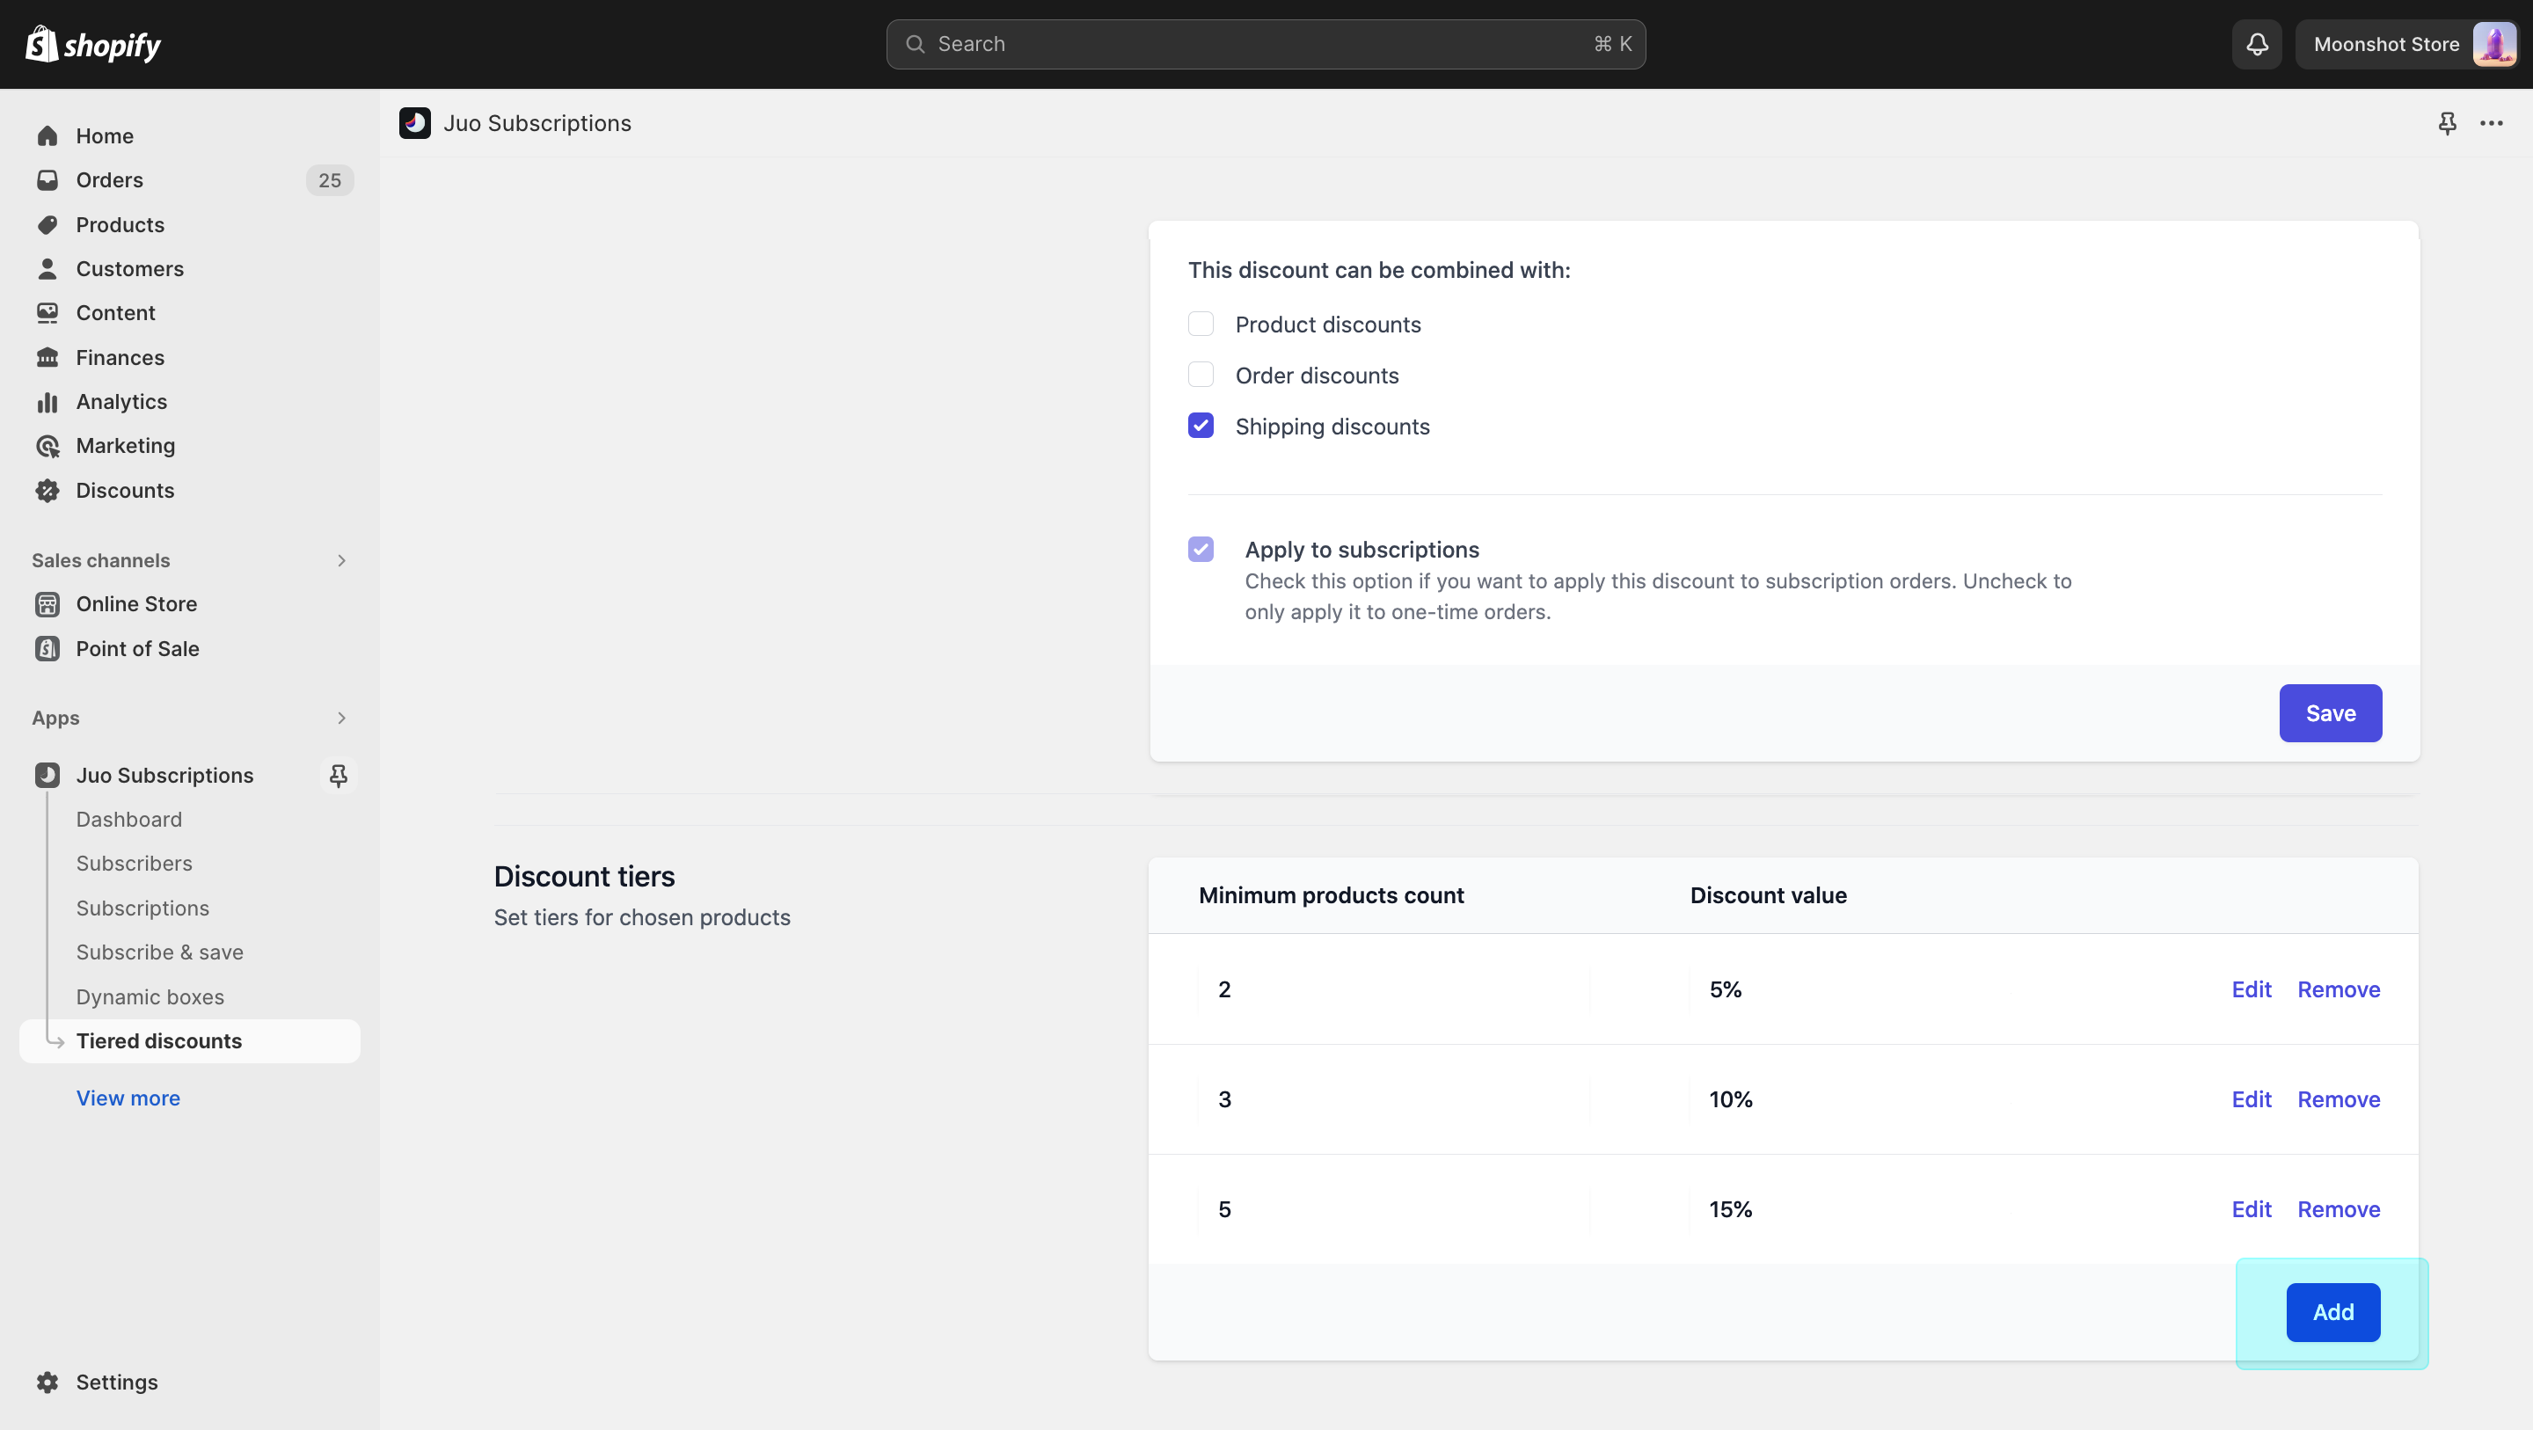Select the Dashboard menu item
The height and width of the screenshot is (1430, 2533).
pos(128,818)
